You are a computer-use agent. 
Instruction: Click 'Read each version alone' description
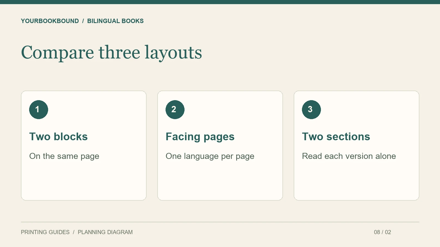click(x=349, y=156)
